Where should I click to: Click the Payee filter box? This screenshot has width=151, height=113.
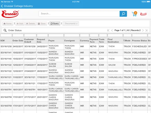point(56,35)
